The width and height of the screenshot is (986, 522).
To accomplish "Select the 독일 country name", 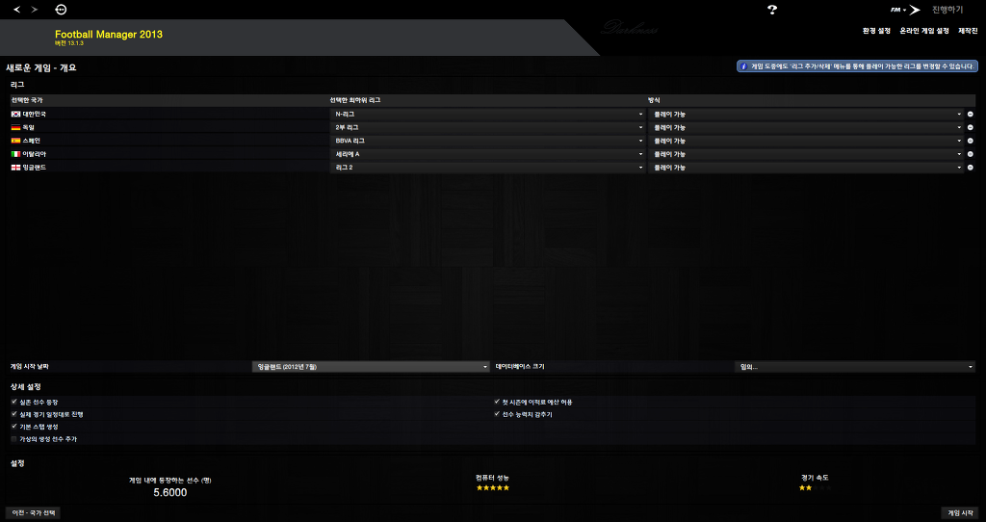I will pyautogui.click(x=28, y=128).
